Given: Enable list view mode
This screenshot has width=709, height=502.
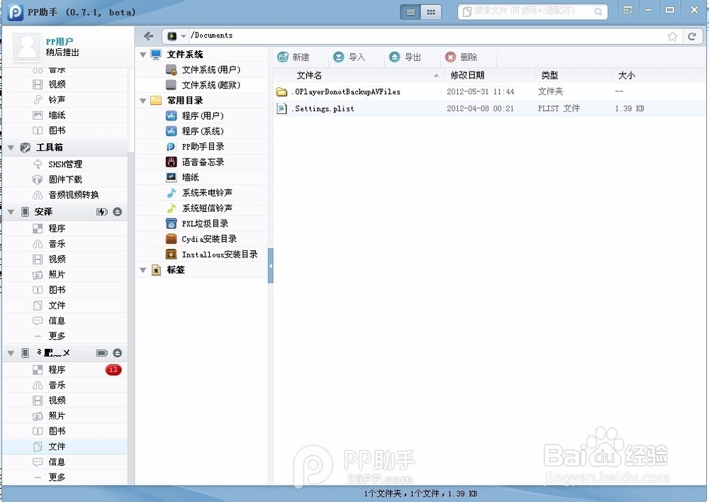Looking at the screenshot, I should coord(411,11).
